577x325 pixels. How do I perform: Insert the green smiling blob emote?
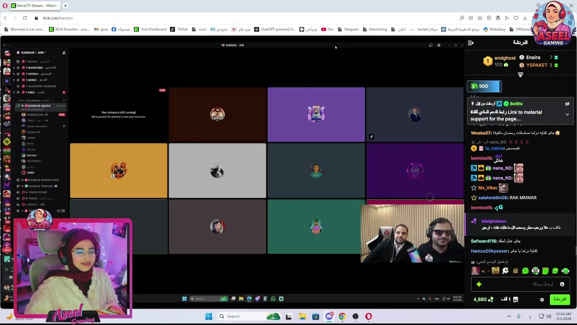pos(525,271)
